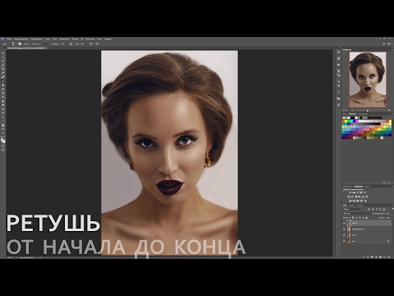Image resolution: width=394 pixels, height=296 pixels.
Task: Select the Dodge tool
Action: tap(3, 104)
